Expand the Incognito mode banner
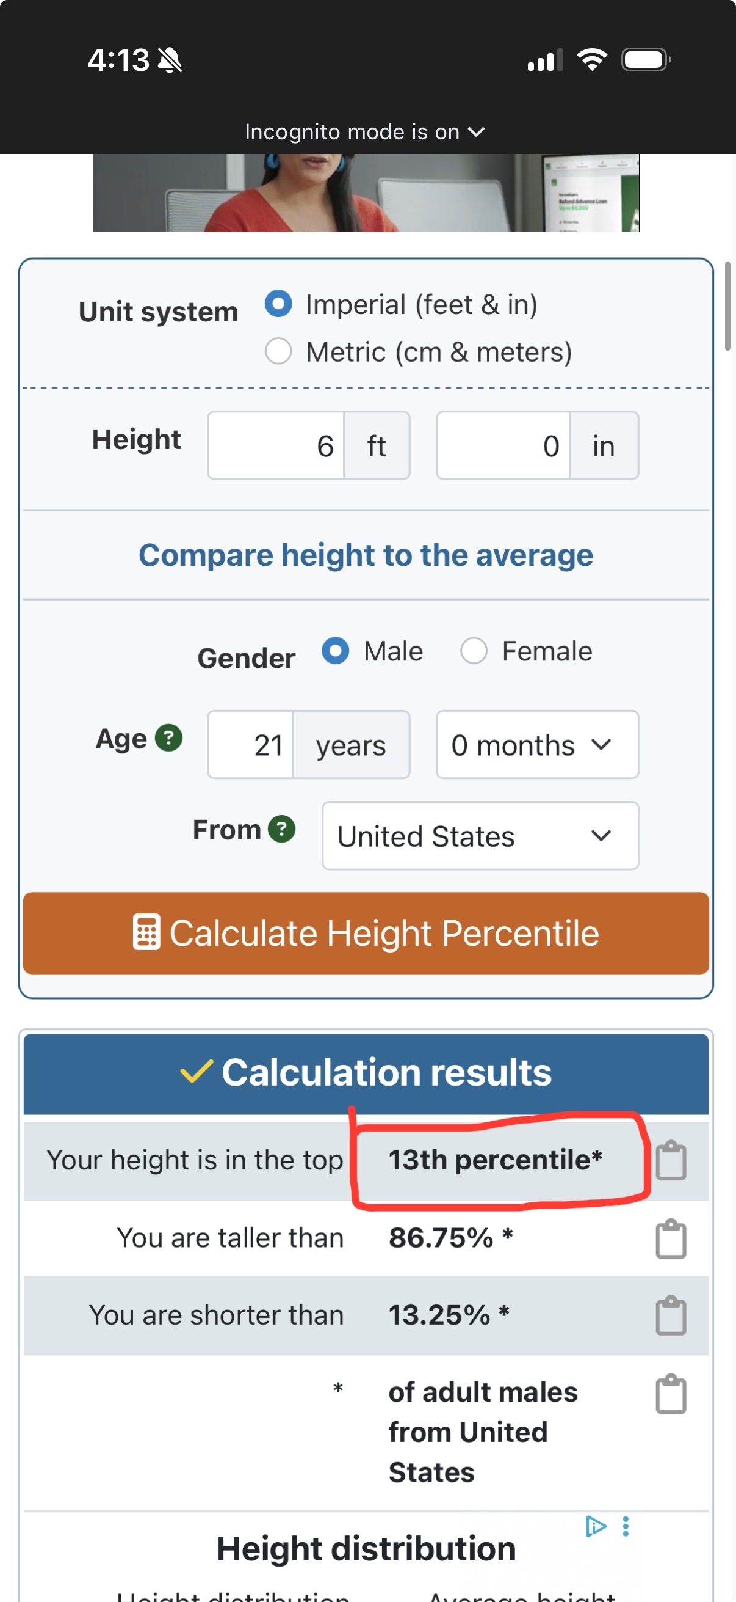 364,132
